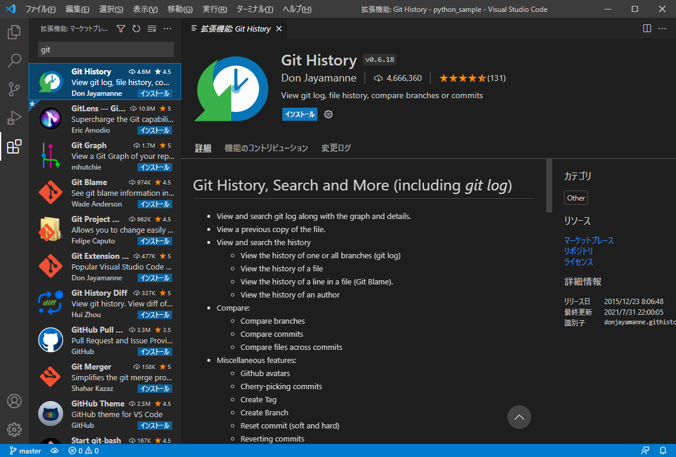Toggle split editor right
Viewport: 676px width, 457px height.
647,29
